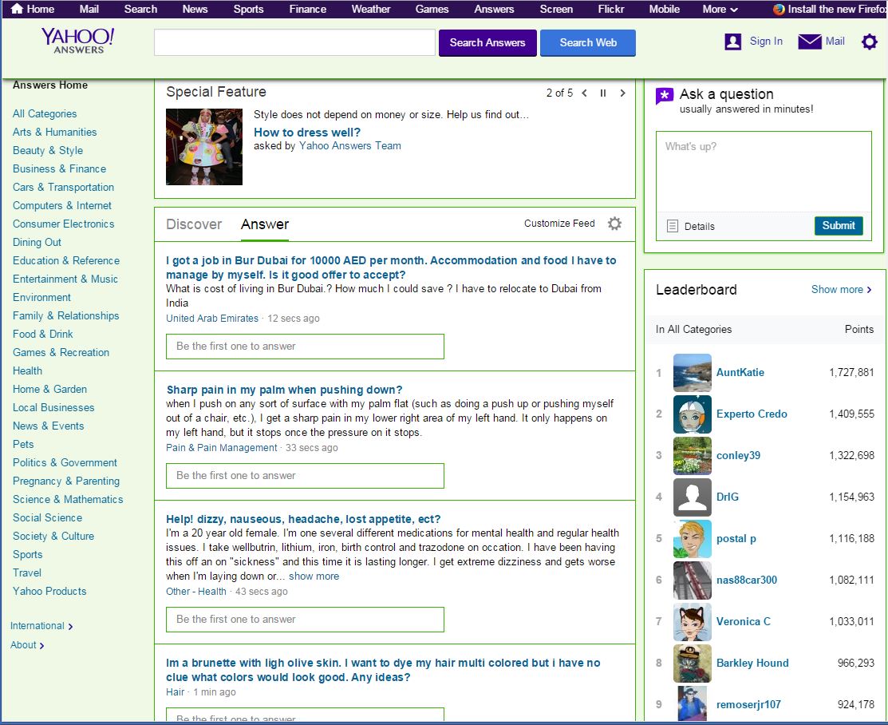Open the settings gear in the top-right corner
Image resolution: width=888 pixels, height=725 pixels.
(x=869, y=42)
